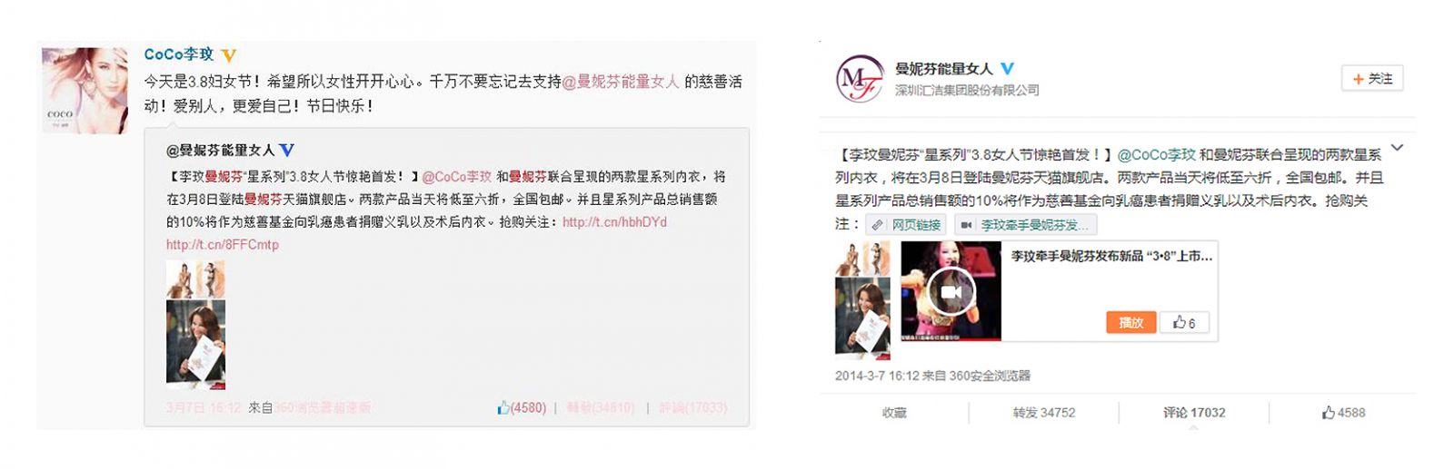Click blue verified badge beside 曼妮芬能量女人 header
This screenshot has height=469, width=1454.
tap(1007, 68)
